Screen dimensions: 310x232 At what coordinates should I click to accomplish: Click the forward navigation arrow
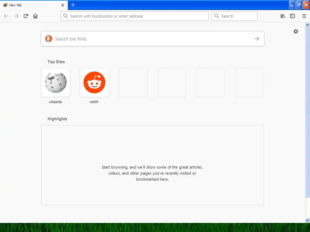(16, 16)
